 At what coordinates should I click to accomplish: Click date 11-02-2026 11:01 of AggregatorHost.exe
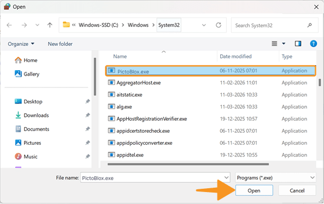239,83
